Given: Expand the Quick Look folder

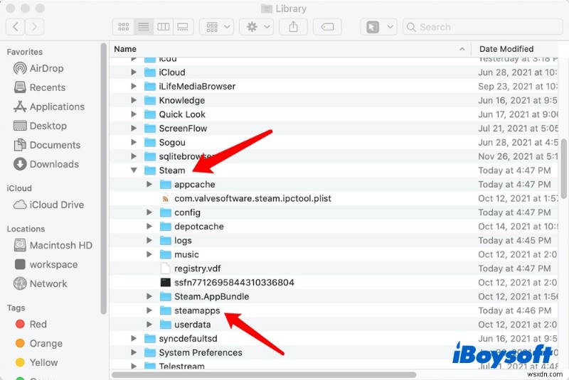Looking at the screenshot, I should click(x=134, y=114).
